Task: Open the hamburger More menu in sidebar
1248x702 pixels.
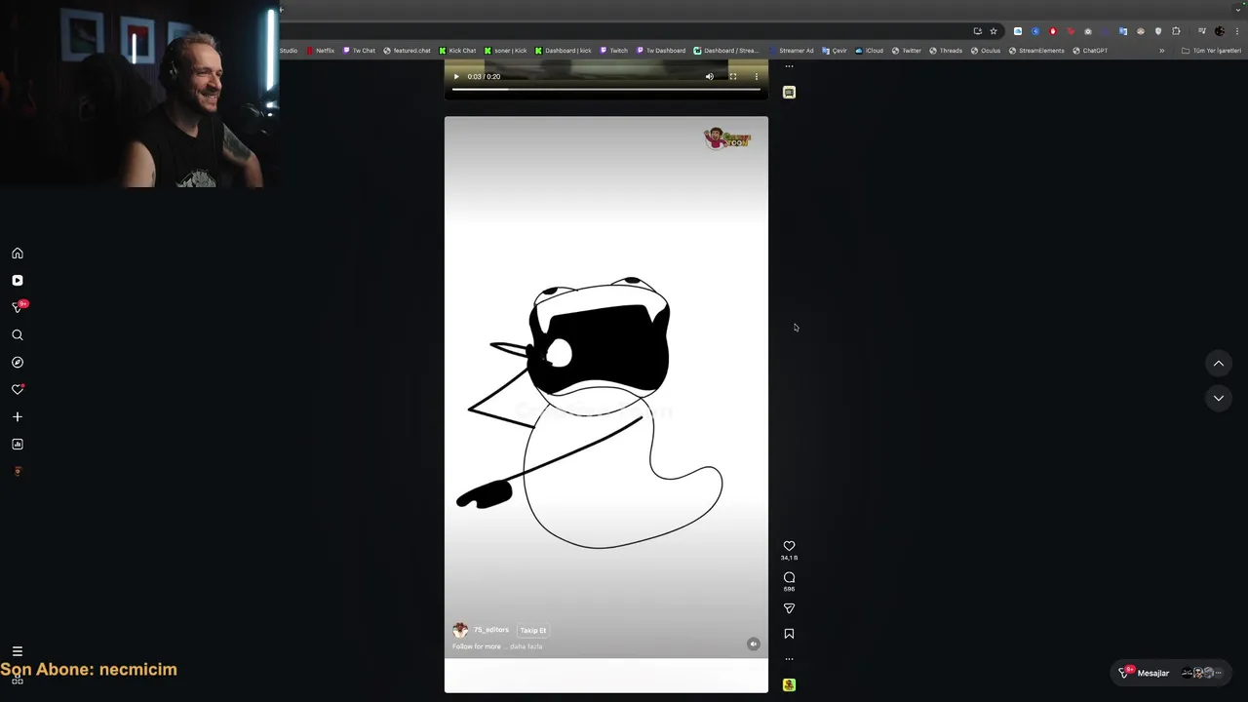Action: point(18,651)
